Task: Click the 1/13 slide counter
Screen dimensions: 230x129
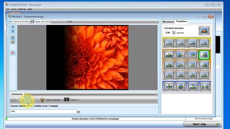Action: tap(69, 21)
